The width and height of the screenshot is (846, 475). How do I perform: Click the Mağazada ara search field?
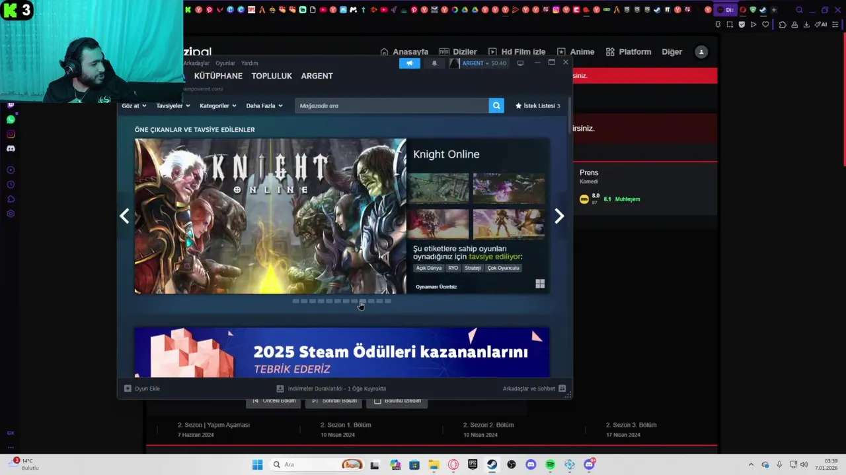click(392, 106)
